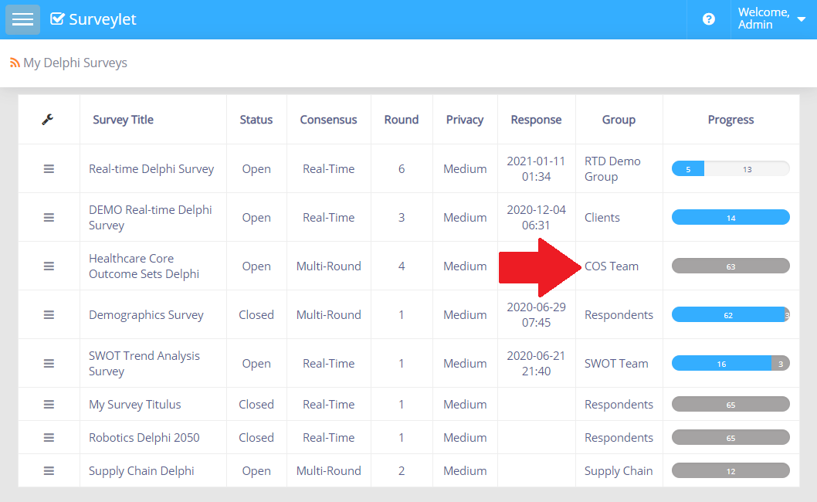The height and width of the screenshot is (502, 817).
Task: Click the My Delphi Surveys RSS icon
Action: (15, 63)
